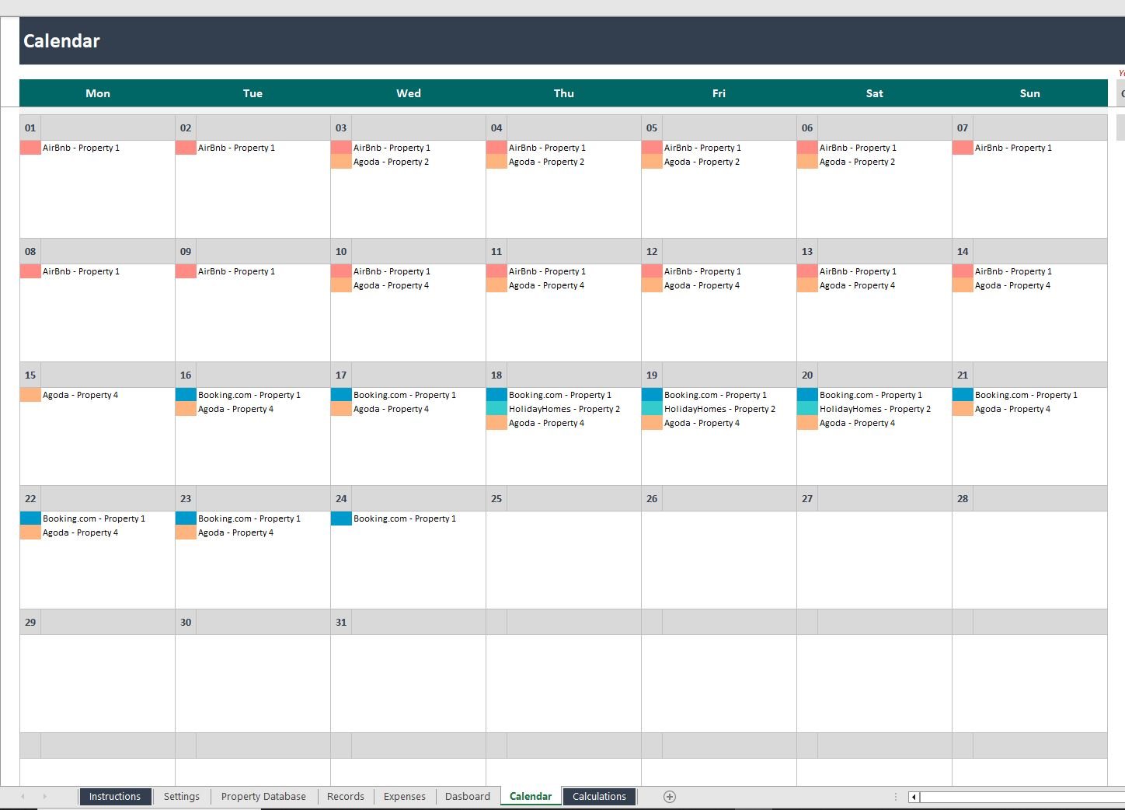Open the Instructions sheet tab

[x=114, y=797]
